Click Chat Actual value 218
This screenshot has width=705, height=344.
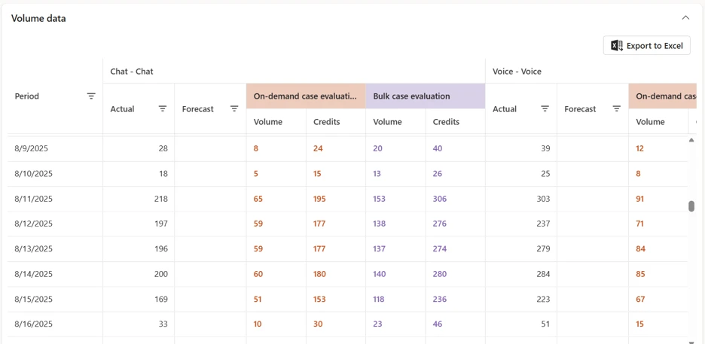click(x=161, y=199)
